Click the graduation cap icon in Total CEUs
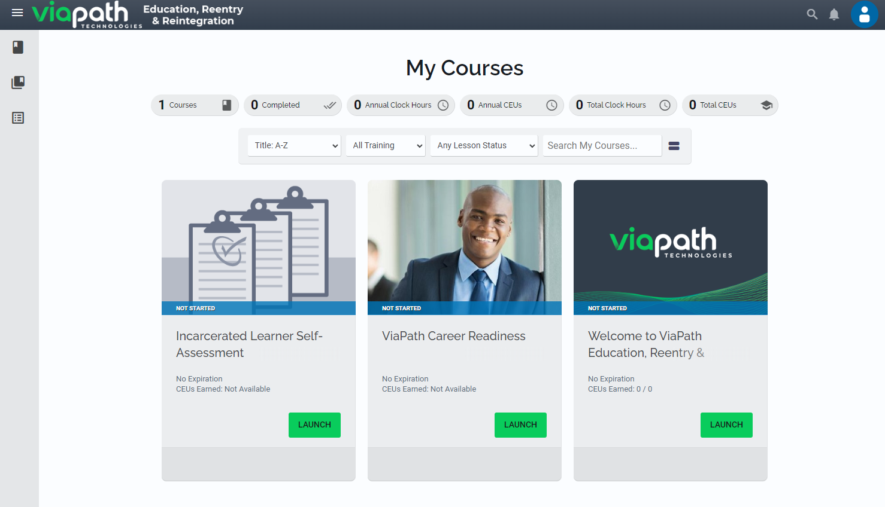This screenshot has width=885, height=507. click(766, 105)
